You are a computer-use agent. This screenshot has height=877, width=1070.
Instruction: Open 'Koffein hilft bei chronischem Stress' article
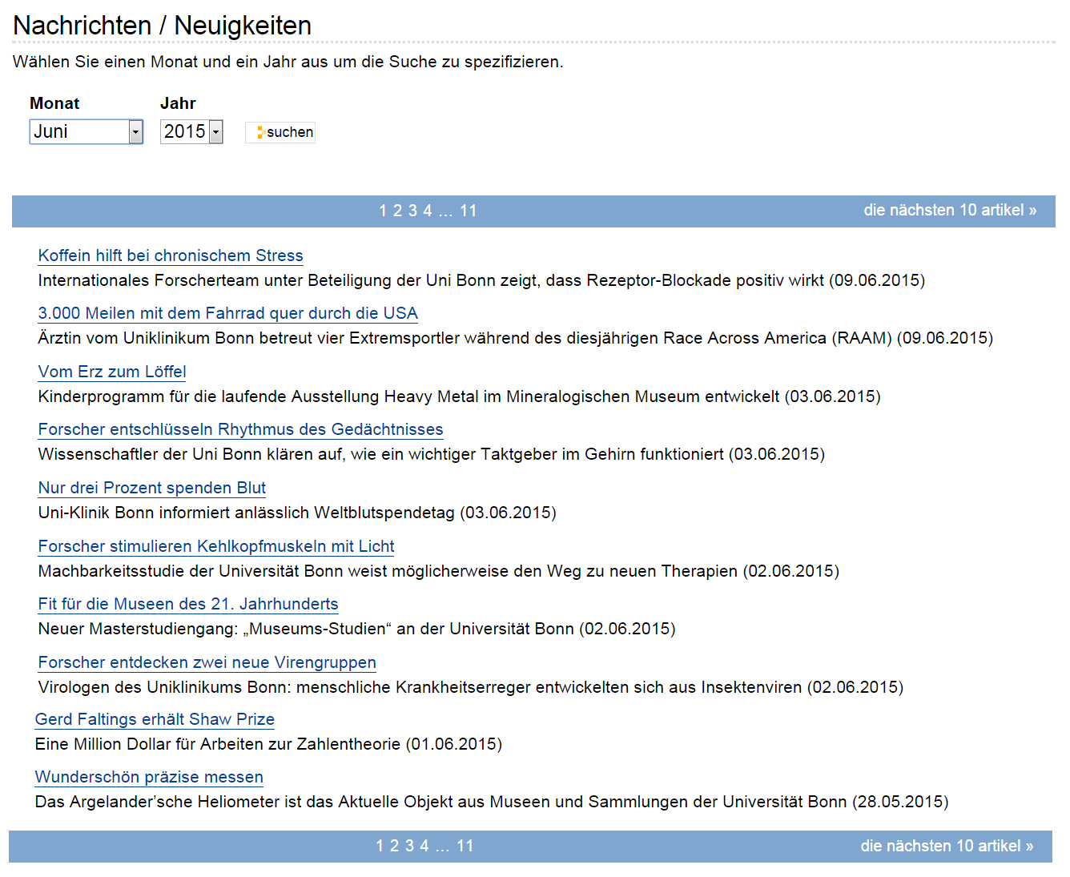[171, 255]
